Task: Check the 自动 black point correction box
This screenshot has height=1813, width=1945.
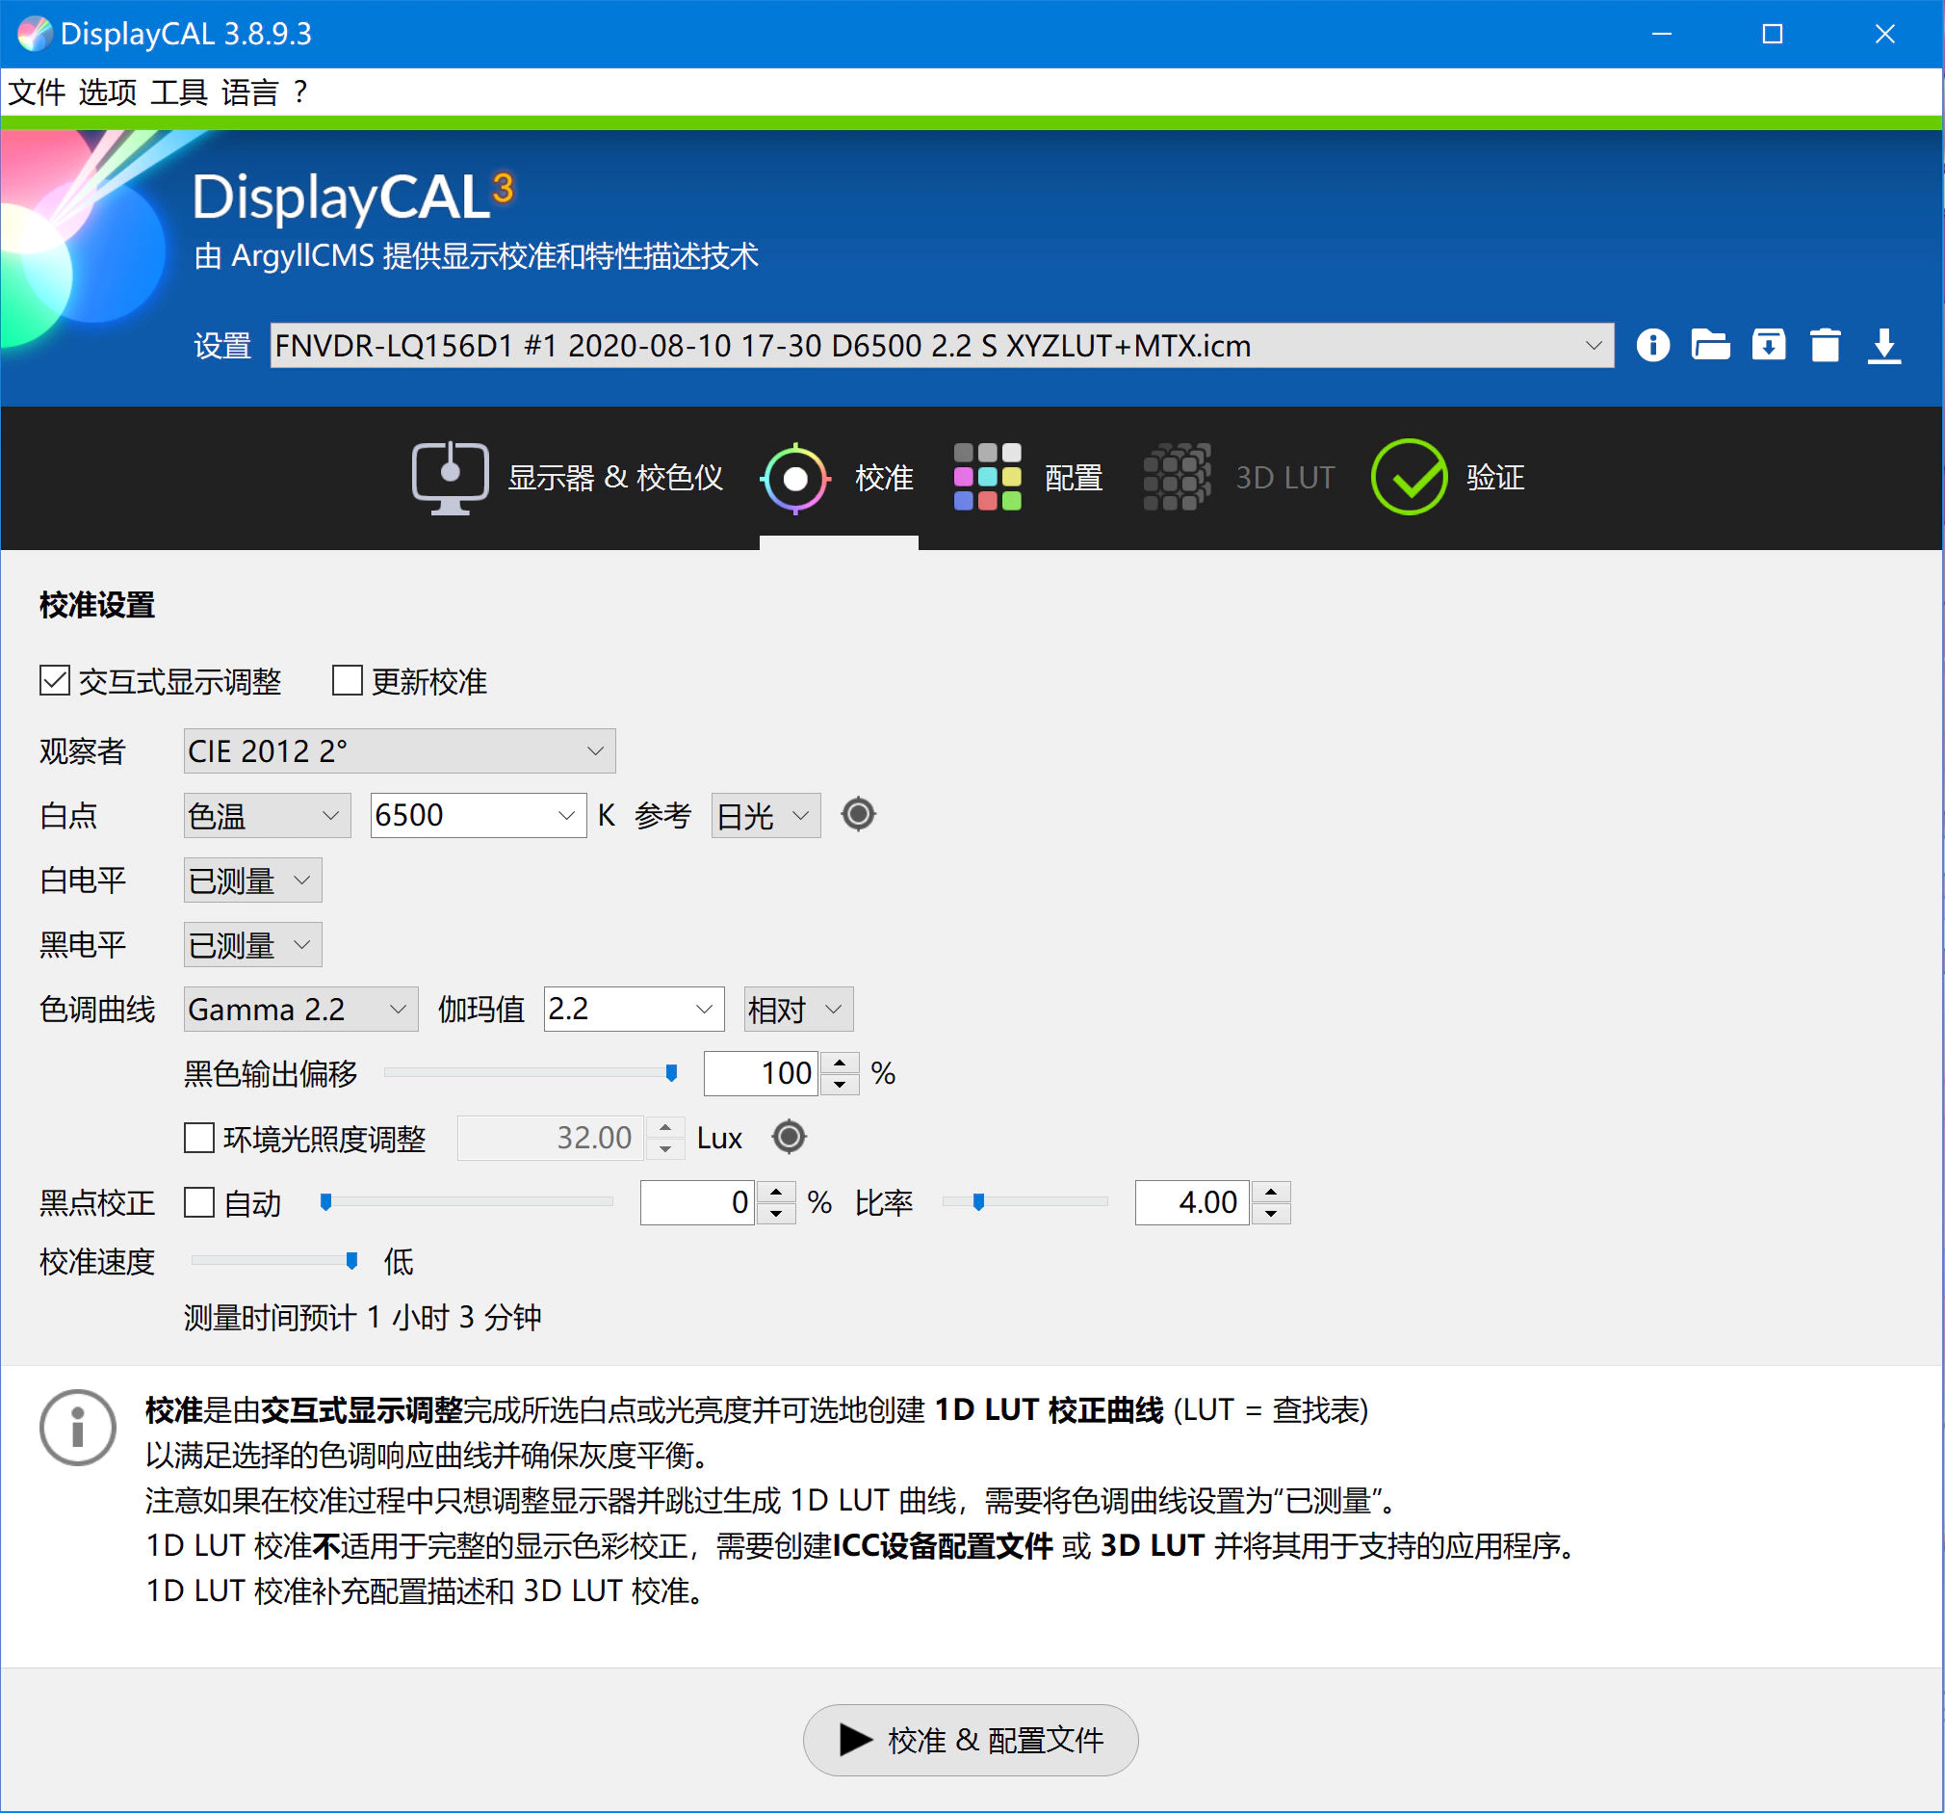Action: pos(199,1202)
